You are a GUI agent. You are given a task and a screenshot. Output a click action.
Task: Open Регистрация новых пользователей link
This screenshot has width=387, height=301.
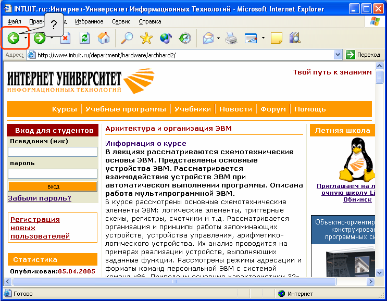(40, 228)
